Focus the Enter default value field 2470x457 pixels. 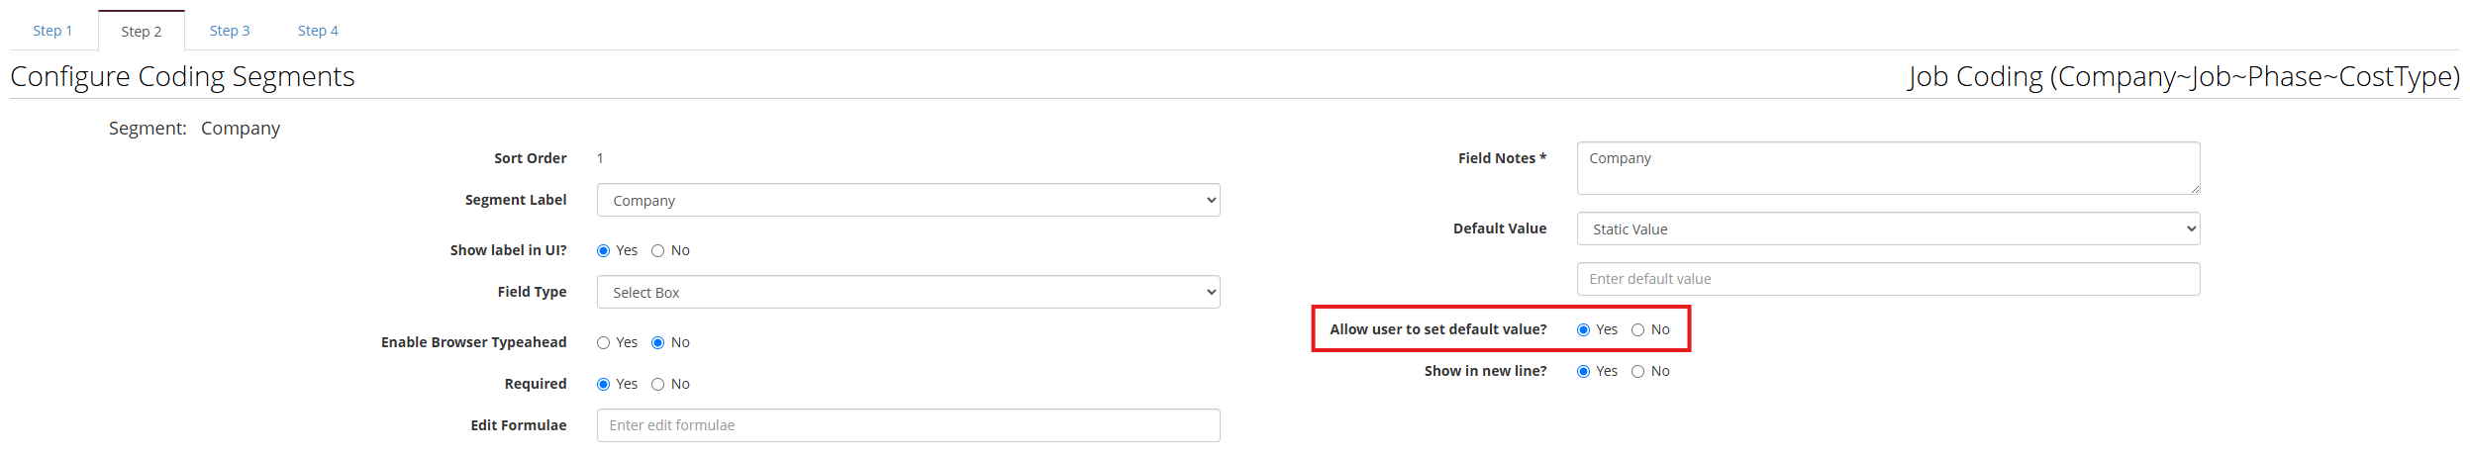click(x=1888, y=280)
